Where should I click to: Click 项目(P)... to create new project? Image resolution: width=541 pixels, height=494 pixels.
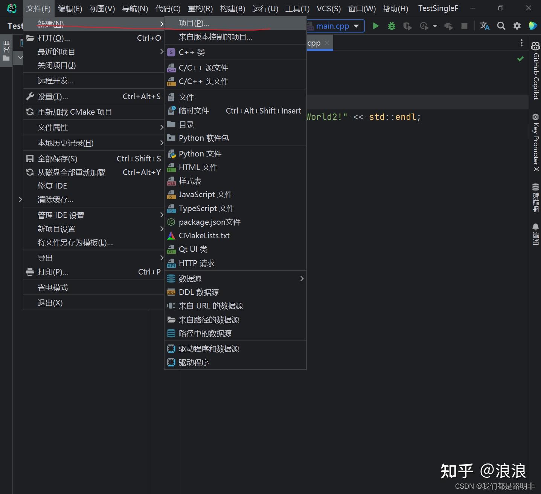235,23
